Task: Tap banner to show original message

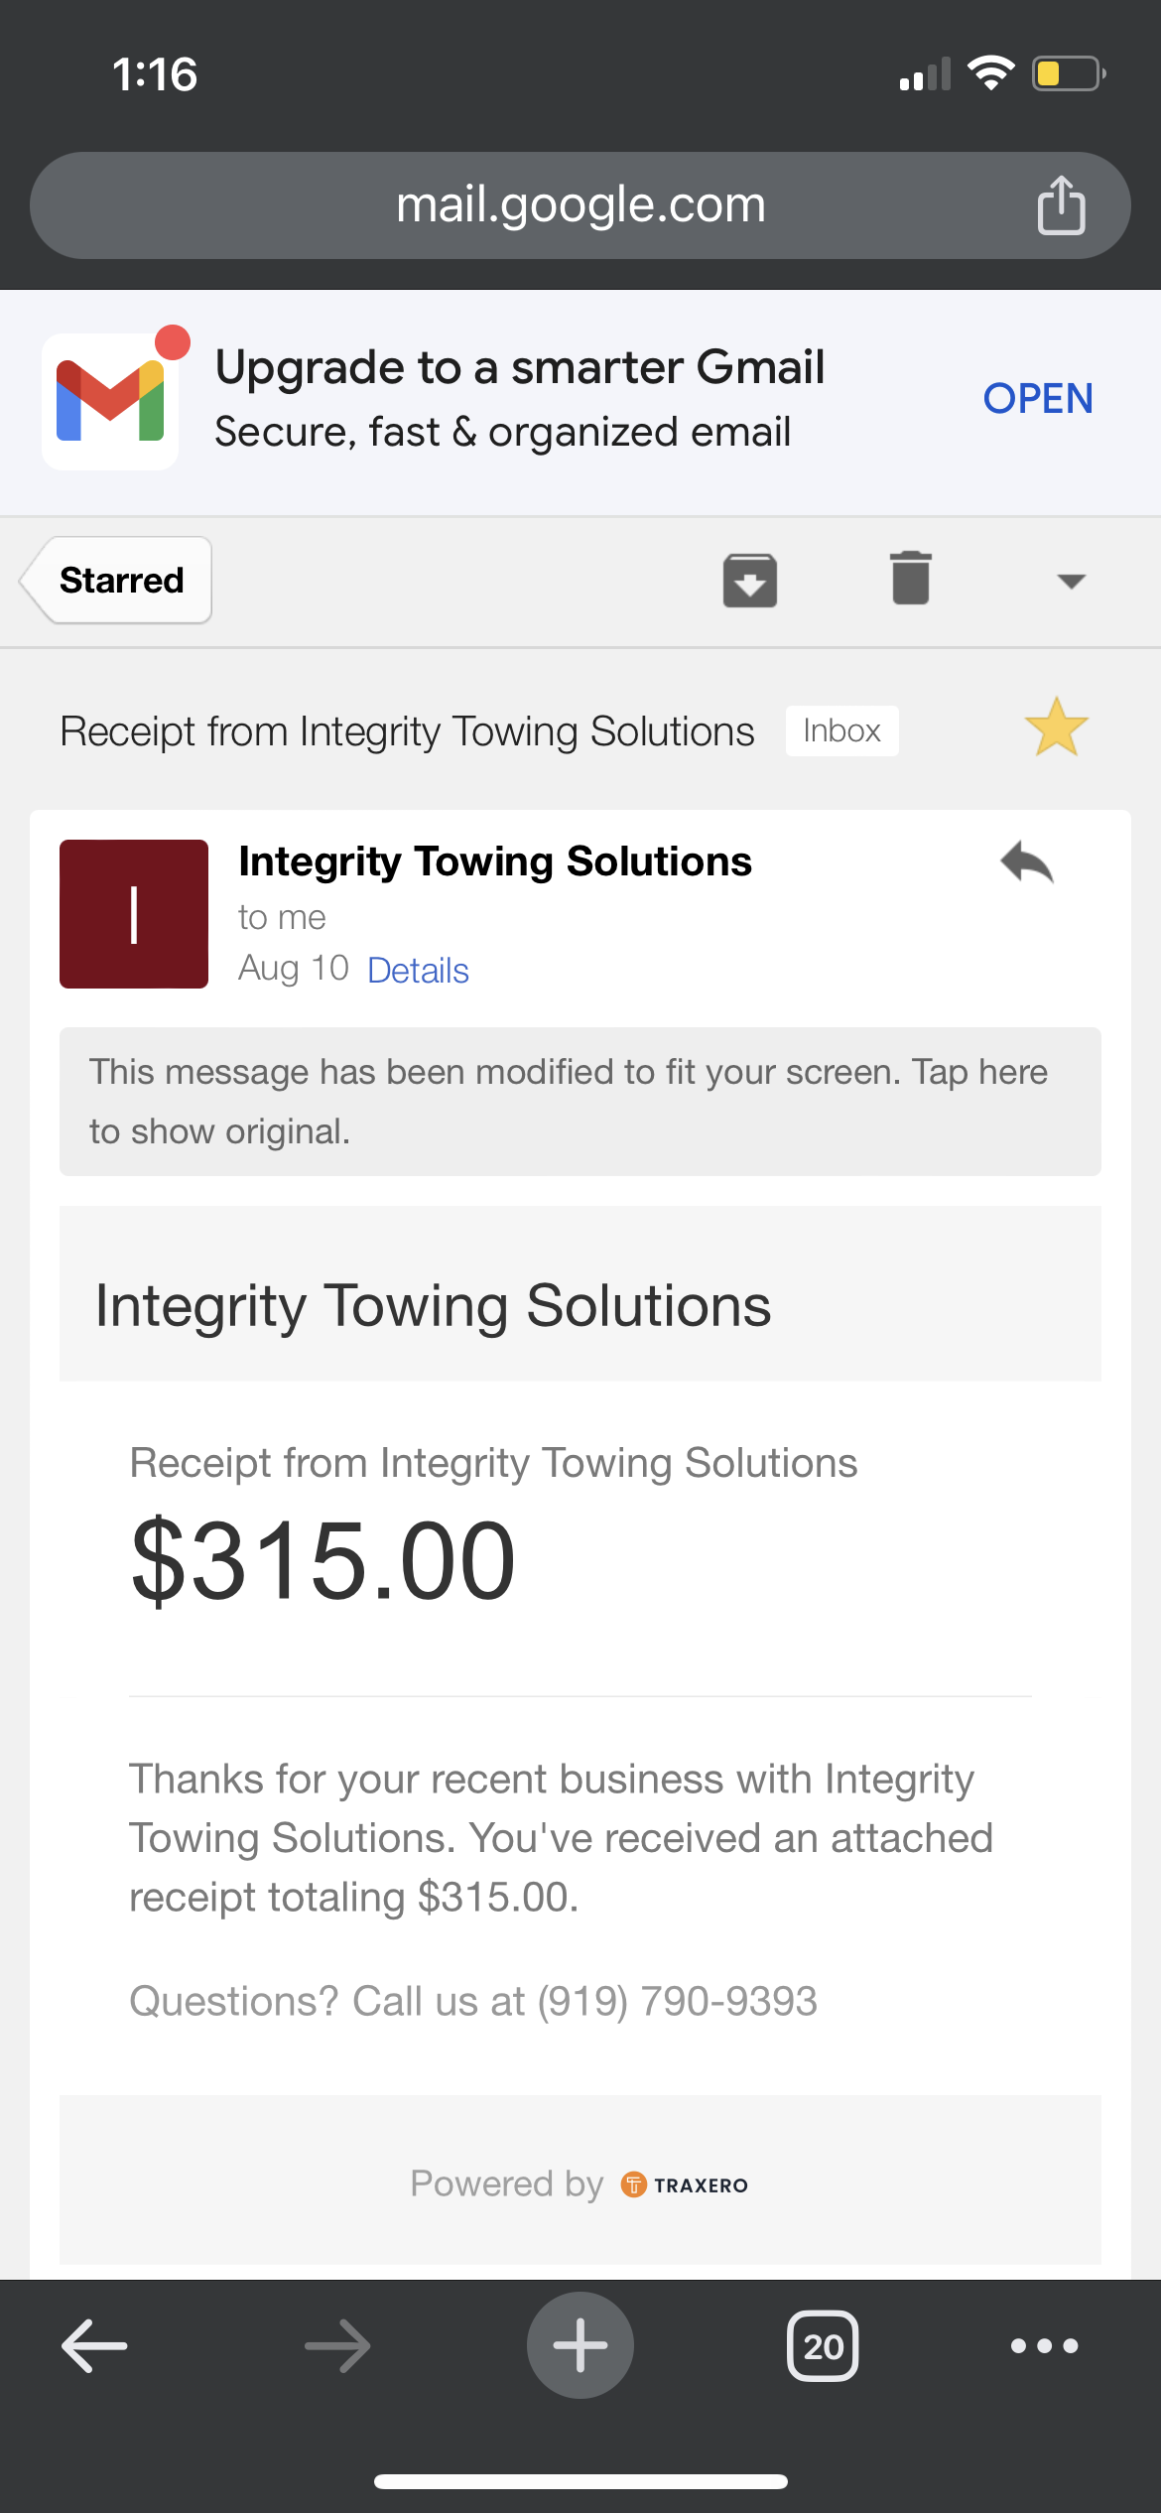Action: coord(580,1102)
